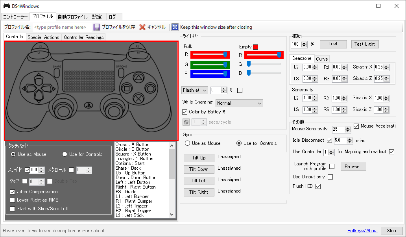This screenshot has width=406, height=237.
Task: Click the Stop button
Action: (x=391, y=231)
